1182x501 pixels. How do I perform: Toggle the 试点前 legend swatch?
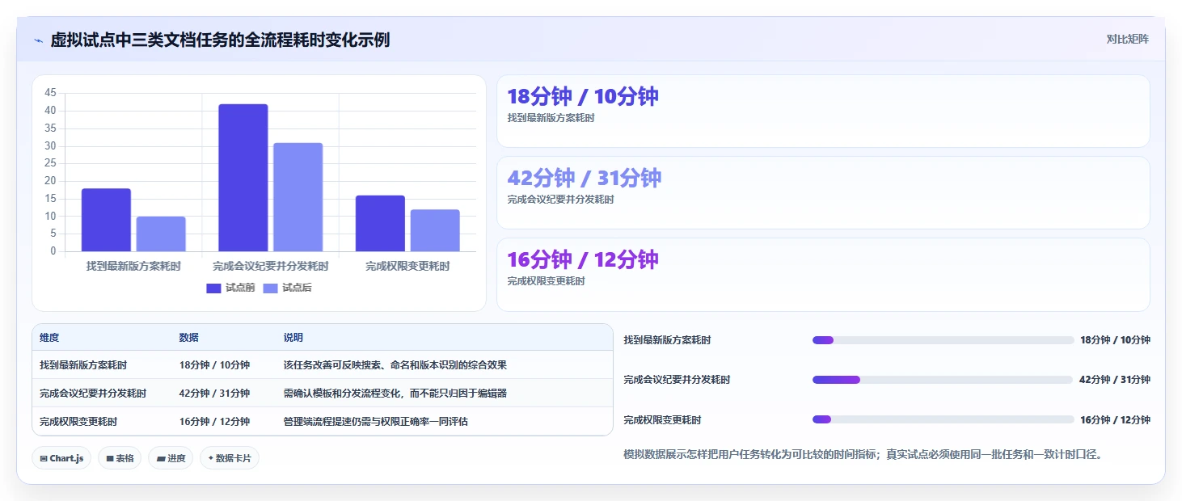coord(213,288)
